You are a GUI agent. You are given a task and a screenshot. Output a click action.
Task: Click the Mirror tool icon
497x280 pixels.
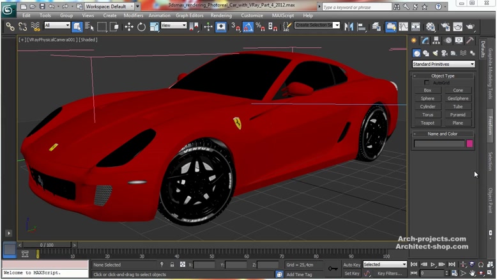pos(349,27)
